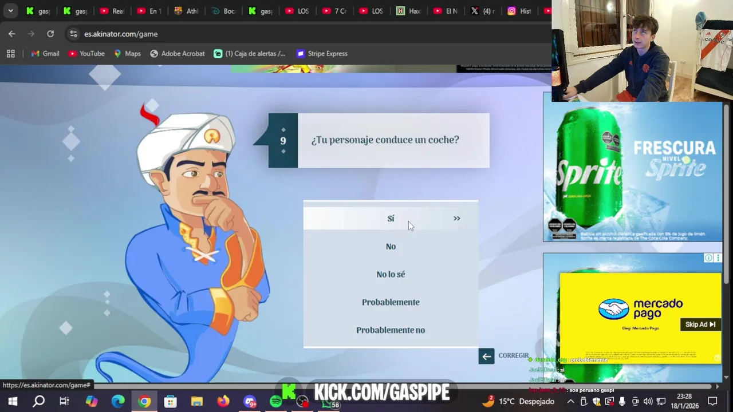Viewport: 733px width, 412px height.
Task: Open Windows Security tray icon
Action: pos(596,401)
